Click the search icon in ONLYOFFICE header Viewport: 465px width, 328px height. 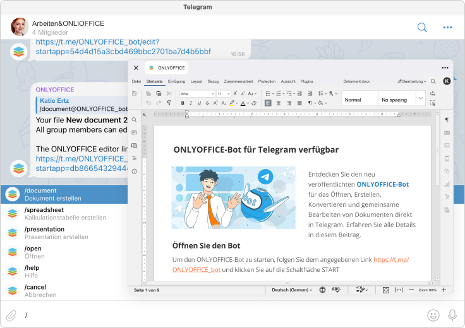coord(433,81)
